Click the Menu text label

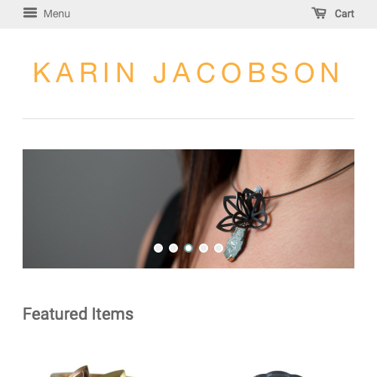click(x=57, y=14)
